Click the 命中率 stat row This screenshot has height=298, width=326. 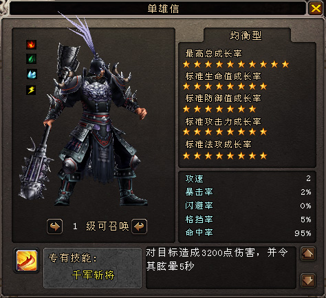pos(248,233)
